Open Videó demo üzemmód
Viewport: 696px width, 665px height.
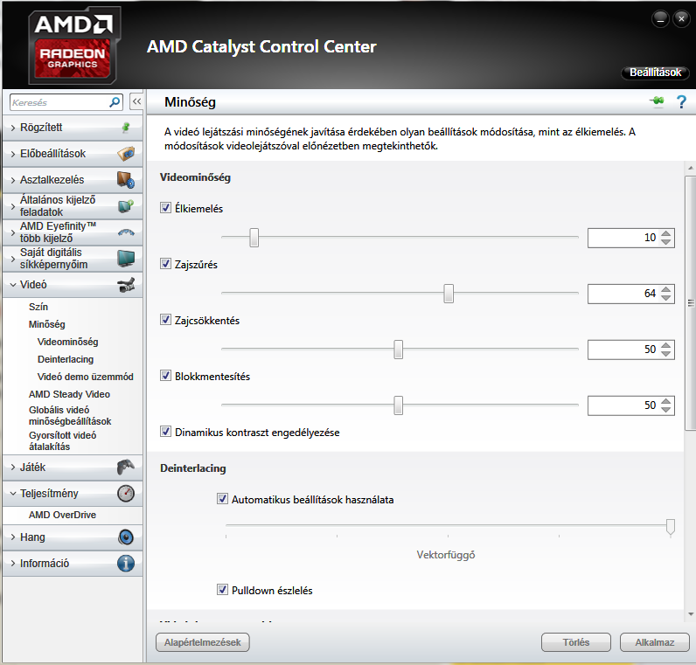click(x=85, y=377)
